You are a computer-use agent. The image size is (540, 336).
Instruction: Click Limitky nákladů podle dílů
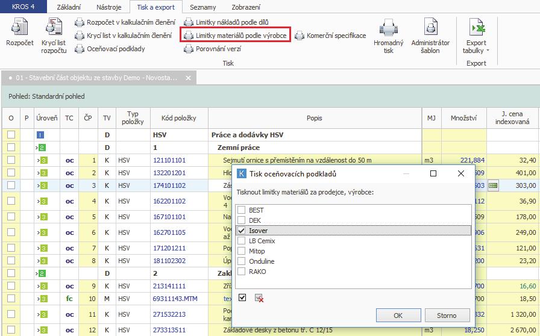click(226, 22)
